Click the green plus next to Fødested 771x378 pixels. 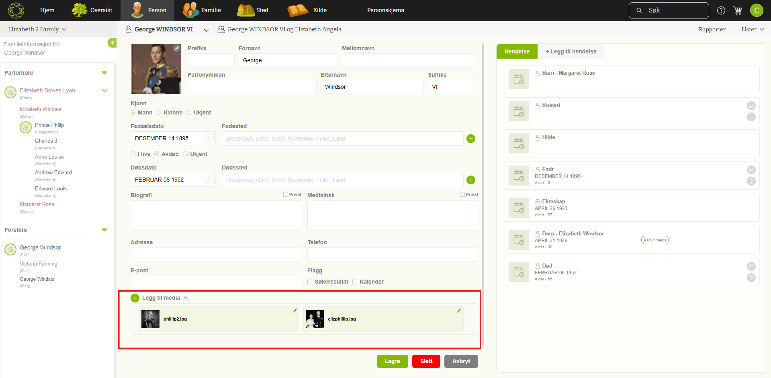click(x=471, y=139)
